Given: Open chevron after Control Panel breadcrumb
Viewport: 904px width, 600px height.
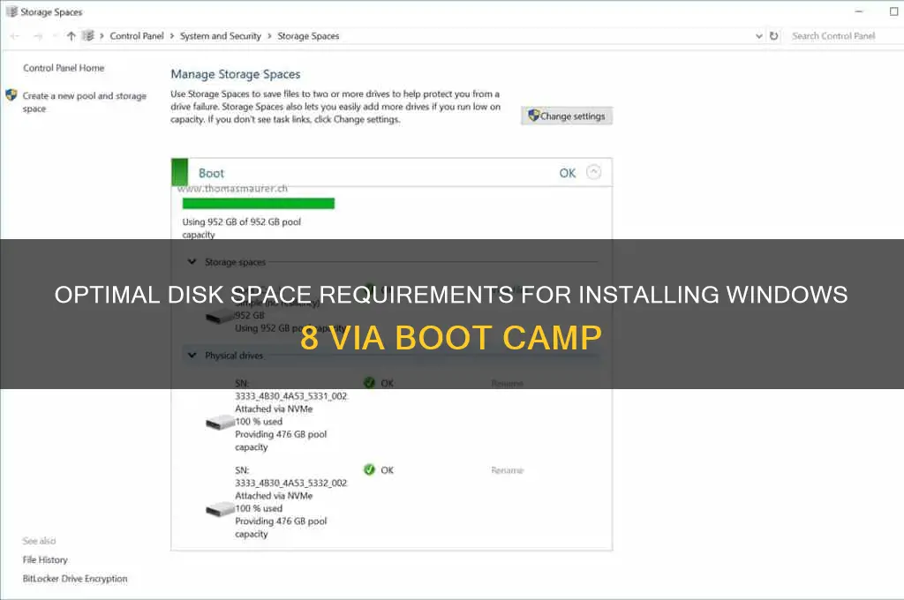Looking at the screenshot, I should pos(172,35).
